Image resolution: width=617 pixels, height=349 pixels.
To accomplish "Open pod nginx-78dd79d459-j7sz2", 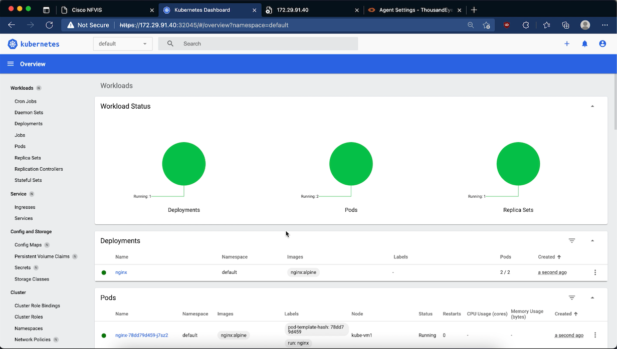I will (141, 335).
